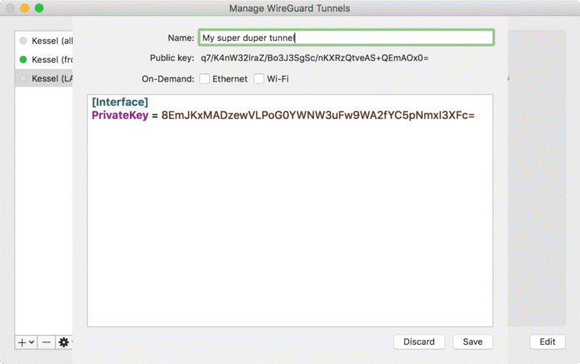Click green active status dot of second Kessel tunnel
This screenshot has width=580, height=364.
coord(23,59)
